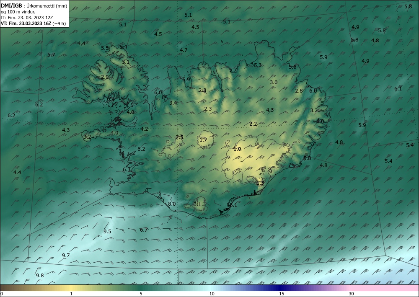Click the map value 2.5
The height and width of the screenshot is (297, 419).
pos(180,137)
